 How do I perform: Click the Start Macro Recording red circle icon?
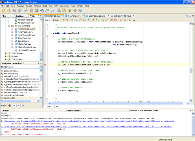point(120,20)
